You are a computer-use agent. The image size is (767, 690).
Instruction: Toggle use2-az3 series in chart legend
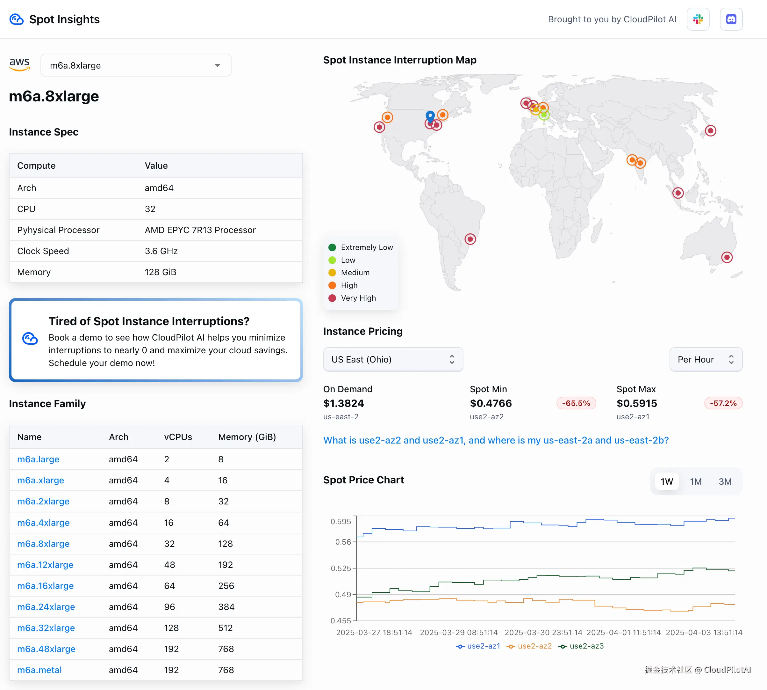pos(581,646)
